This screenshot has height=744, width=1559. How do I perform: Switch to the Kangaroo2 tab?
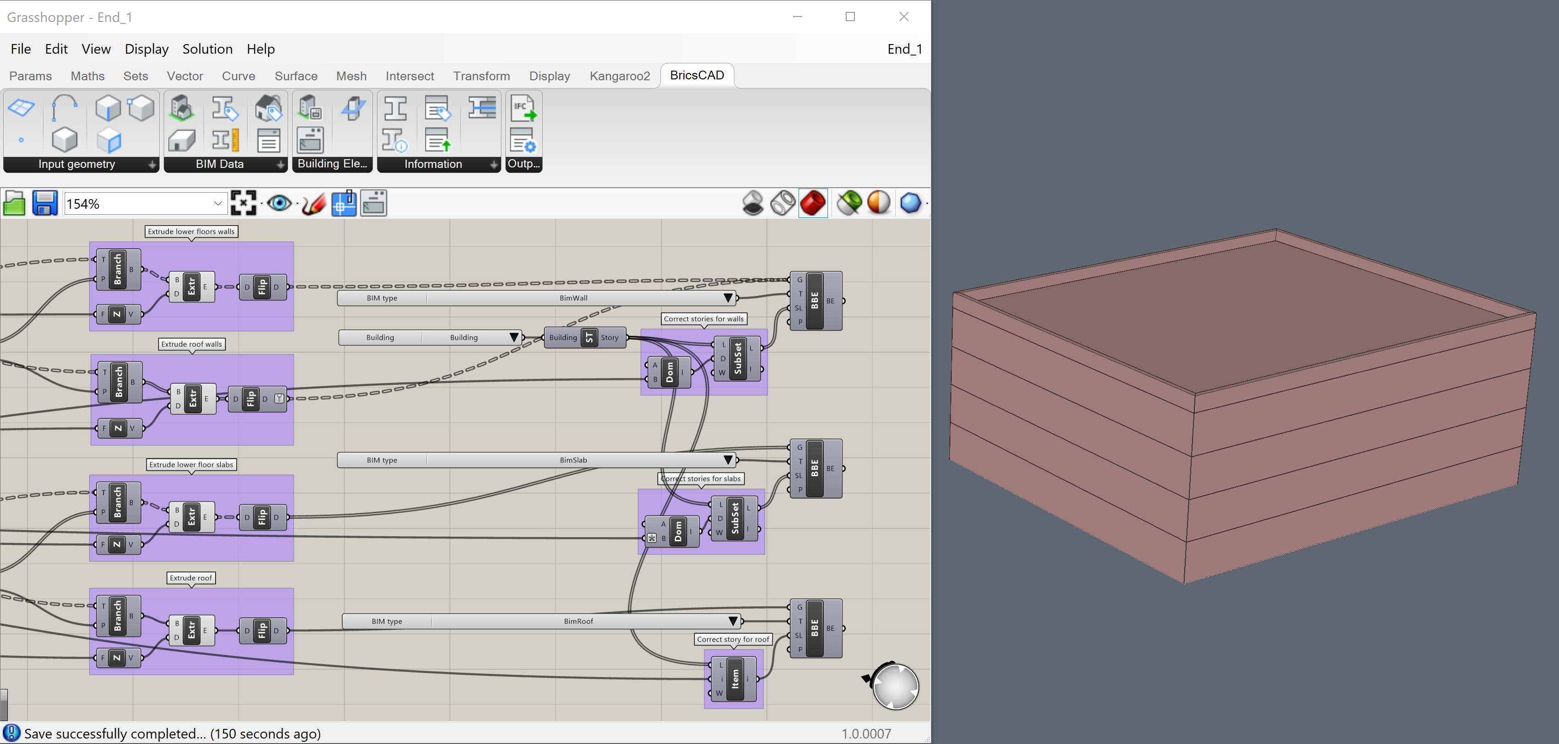coord(619,76)
